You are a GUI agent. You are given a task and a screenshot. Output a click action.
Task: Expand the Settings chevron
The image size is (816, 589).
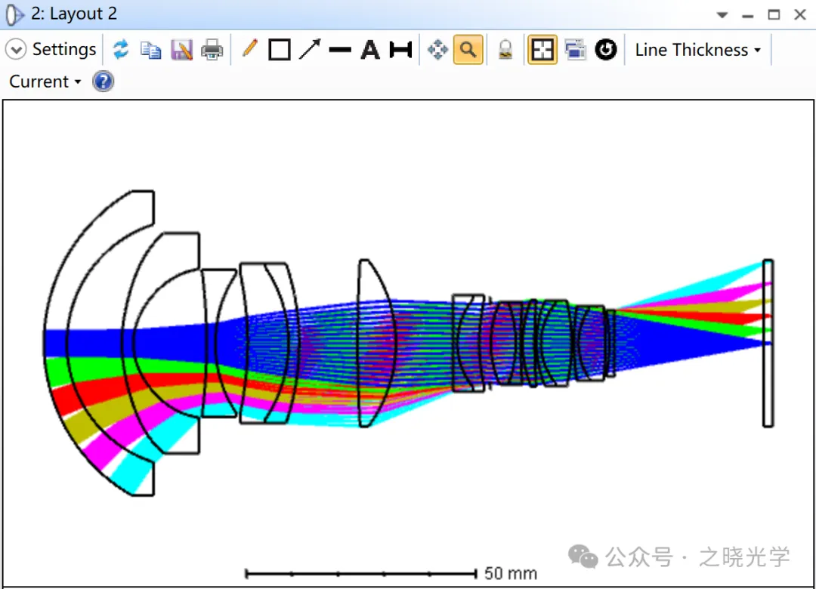coord(16,50)
